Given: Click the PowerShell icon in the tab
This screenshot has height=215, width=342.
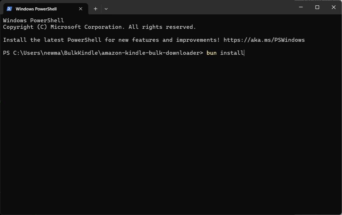Looking at the screenshot, I should click(9, 9).
